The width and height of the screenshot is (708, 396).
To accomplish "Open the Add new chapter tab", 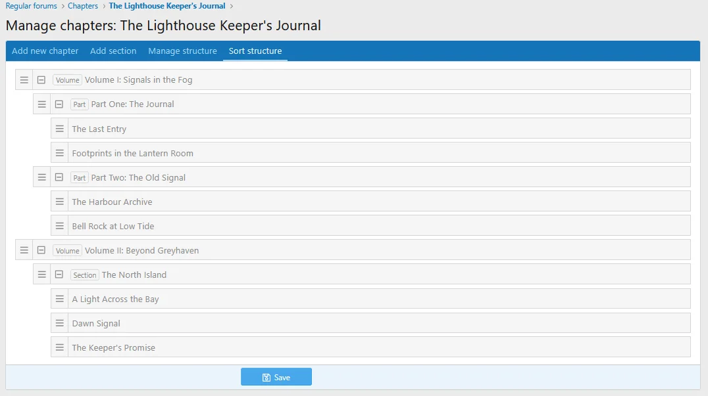I will [x=45, y=51].
